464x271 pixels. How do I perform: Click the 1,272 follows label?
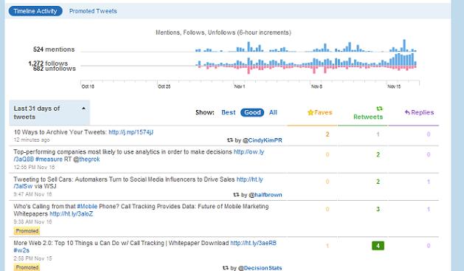(48, 63)
